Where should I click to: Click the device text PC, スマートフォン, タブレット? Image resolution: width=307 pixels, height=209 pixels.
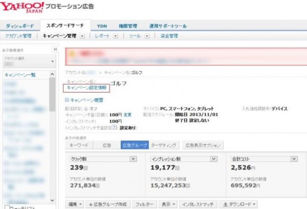(x=187, y=109)
